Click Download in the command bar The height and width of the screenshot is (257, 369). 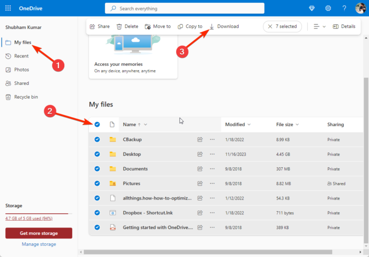click(224, 26)
